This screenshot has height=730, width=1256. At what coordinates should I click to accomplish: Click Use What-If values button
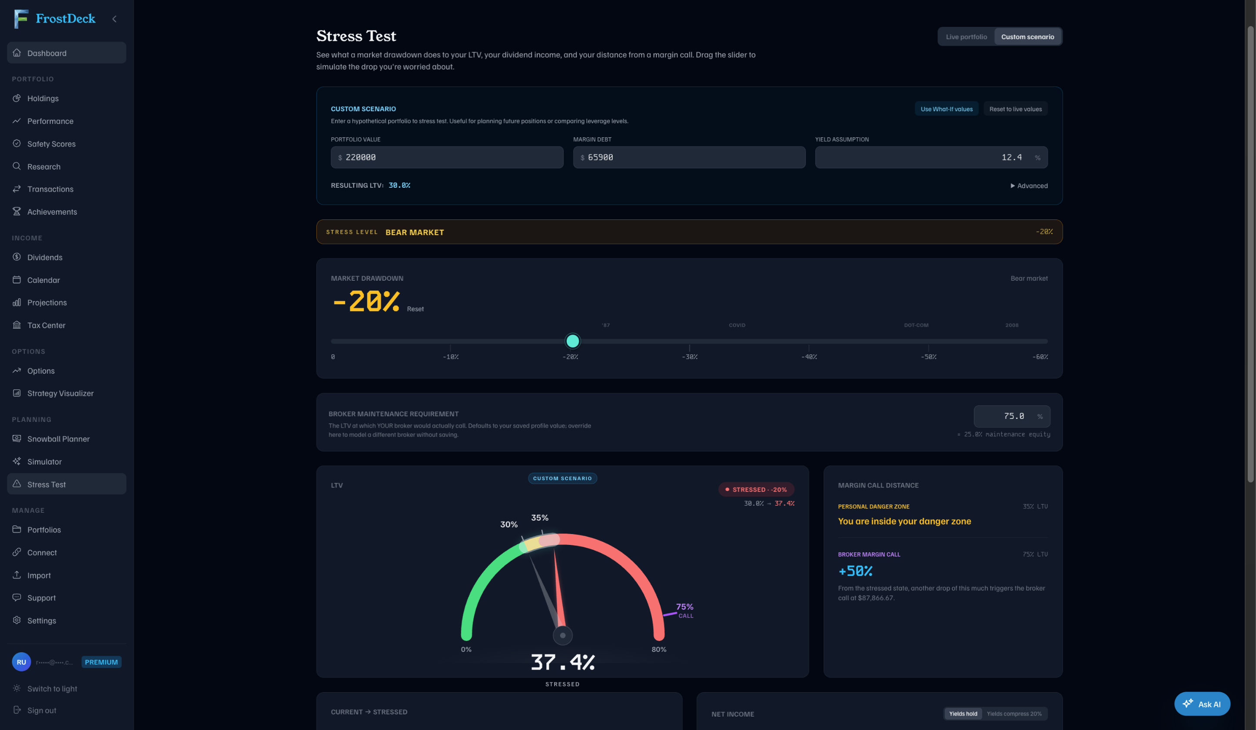tap(946, 109)
